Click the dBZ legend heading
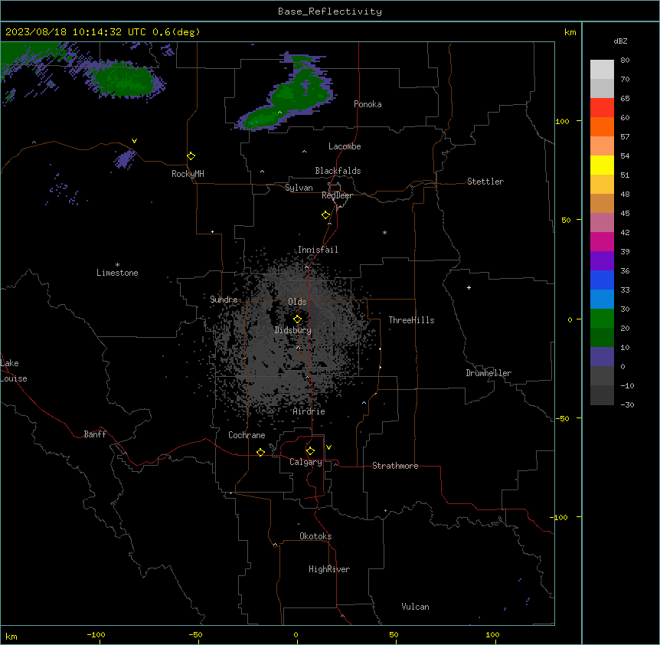 coord(620,41)
